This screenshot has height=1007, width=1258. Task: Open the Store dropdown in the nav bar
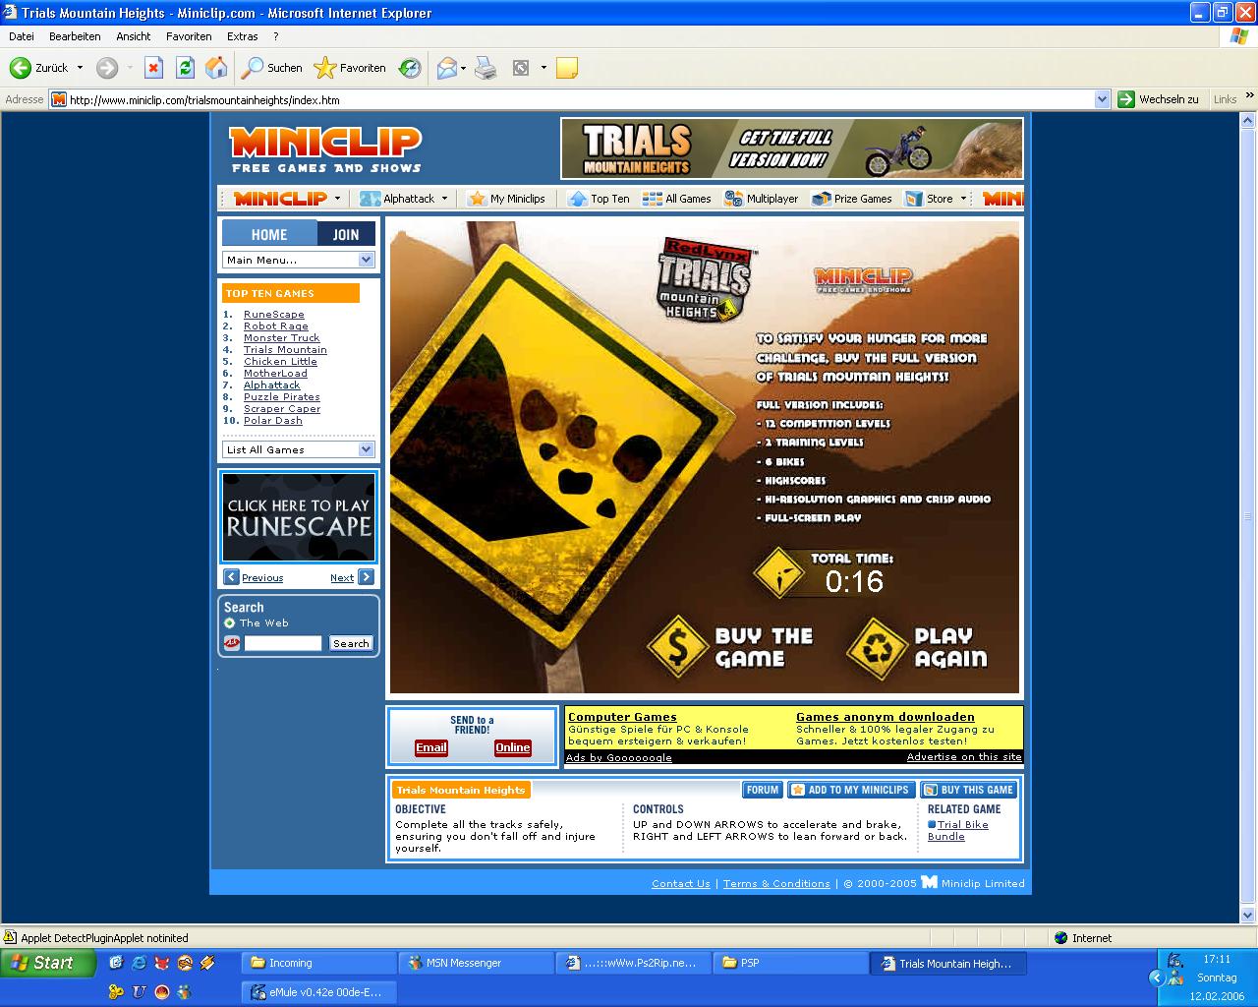[963, 199]
